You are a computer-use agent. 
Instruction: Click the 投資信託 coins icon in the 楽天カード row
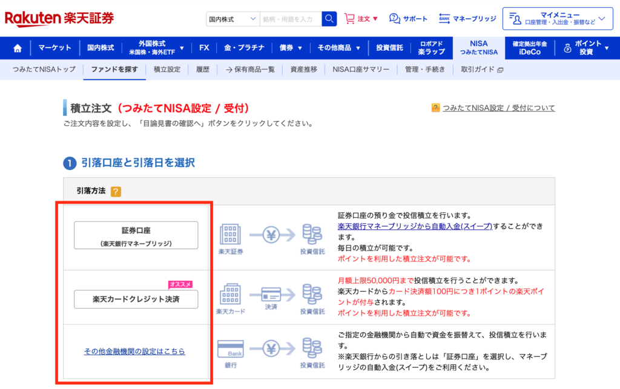[312, 294]
